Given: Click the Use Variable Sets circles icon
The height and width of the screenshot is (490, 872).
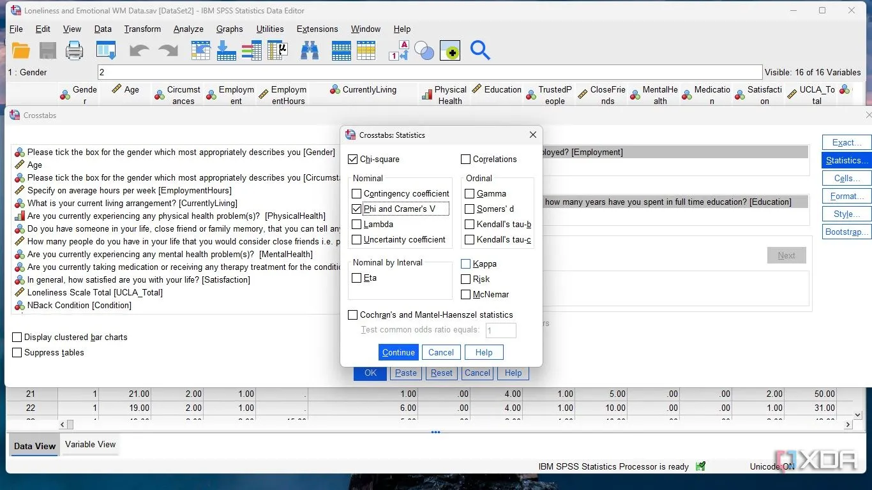Looking at the screenshot, I should click(x=424, y=50).
